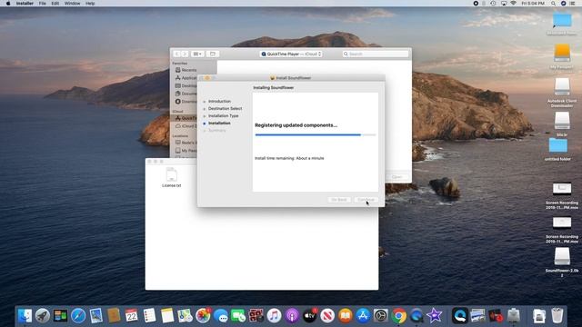Open the Help menu
The width and height of the screenshot is (582, 327).
(90, 4)
